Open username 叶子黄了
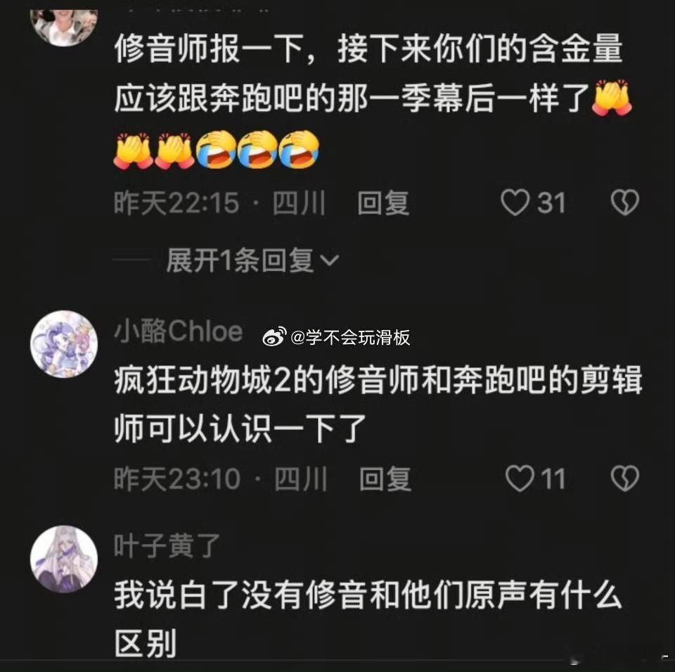Viewport: 675px width, 672px height. coord(167,545)
